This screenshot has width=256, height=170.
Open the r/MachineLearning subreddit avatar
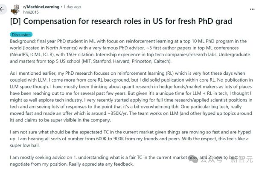(x=15, y=9)
